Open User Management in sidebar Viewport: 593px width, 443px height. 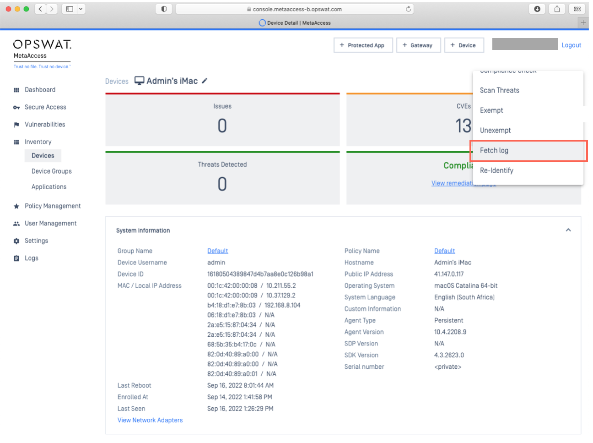point(51,224)
